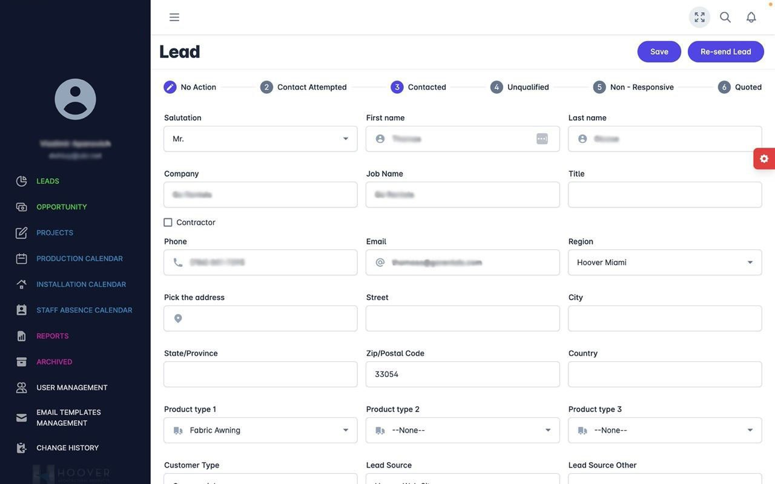Select the Unqualified status step
The height and width of the screenshot is (484, 775).
[527, 87]
